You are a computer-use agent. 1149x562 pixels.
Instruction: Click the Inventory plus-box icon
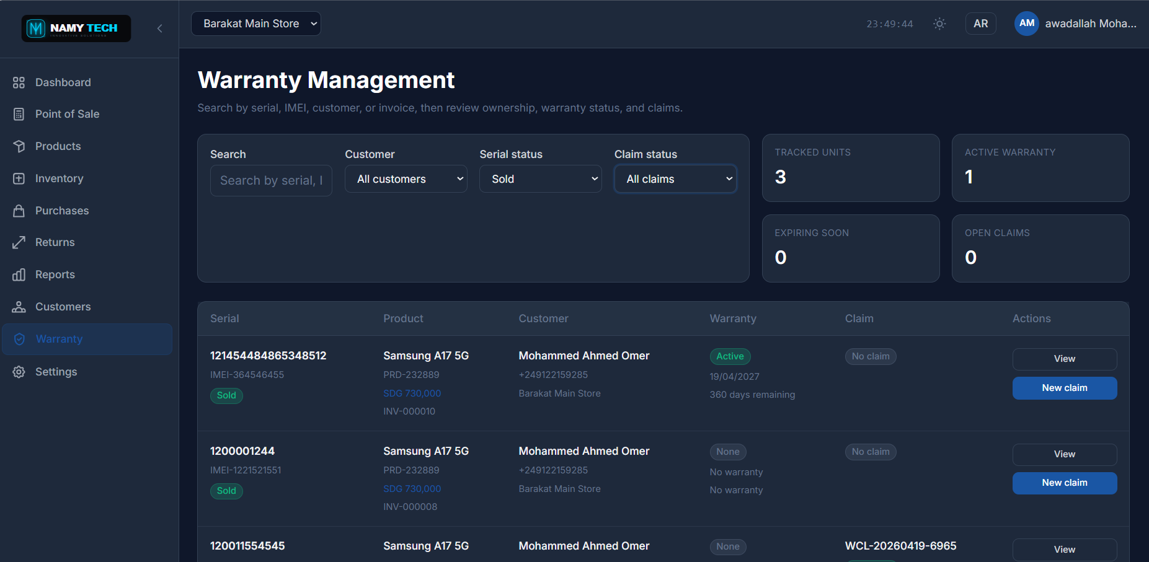[19, 178]
